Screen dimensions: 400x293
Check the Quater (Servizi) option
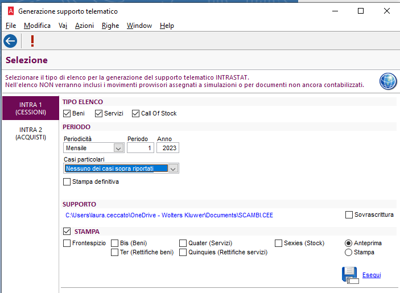point(183,244)
